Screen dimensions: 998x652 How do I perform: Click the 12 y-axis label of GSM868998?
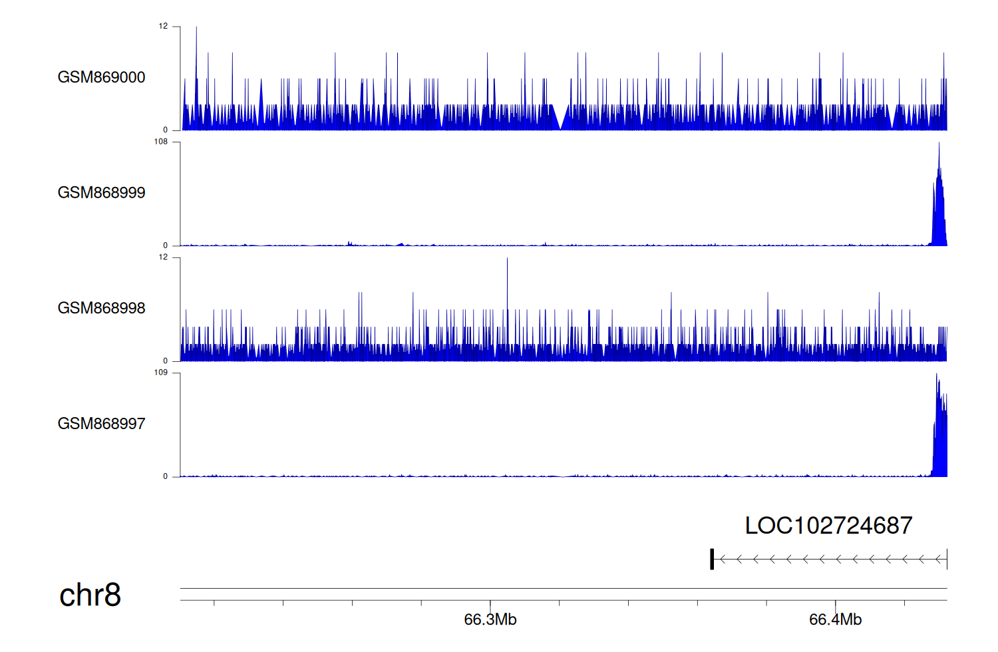(x=163, y=257)
